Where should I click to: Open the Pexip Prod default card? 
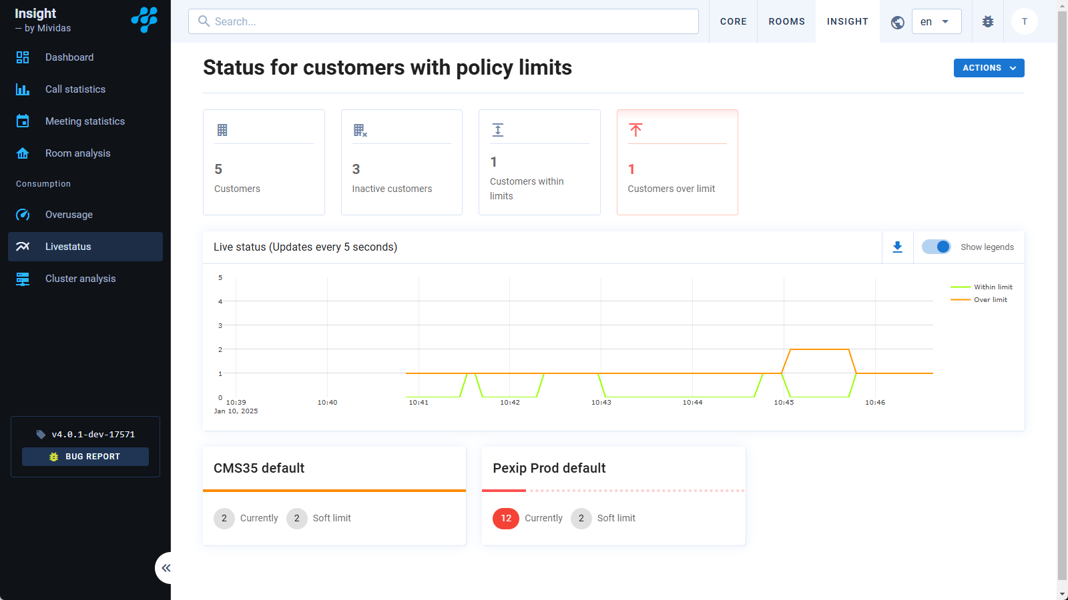(x=613, y=496)
